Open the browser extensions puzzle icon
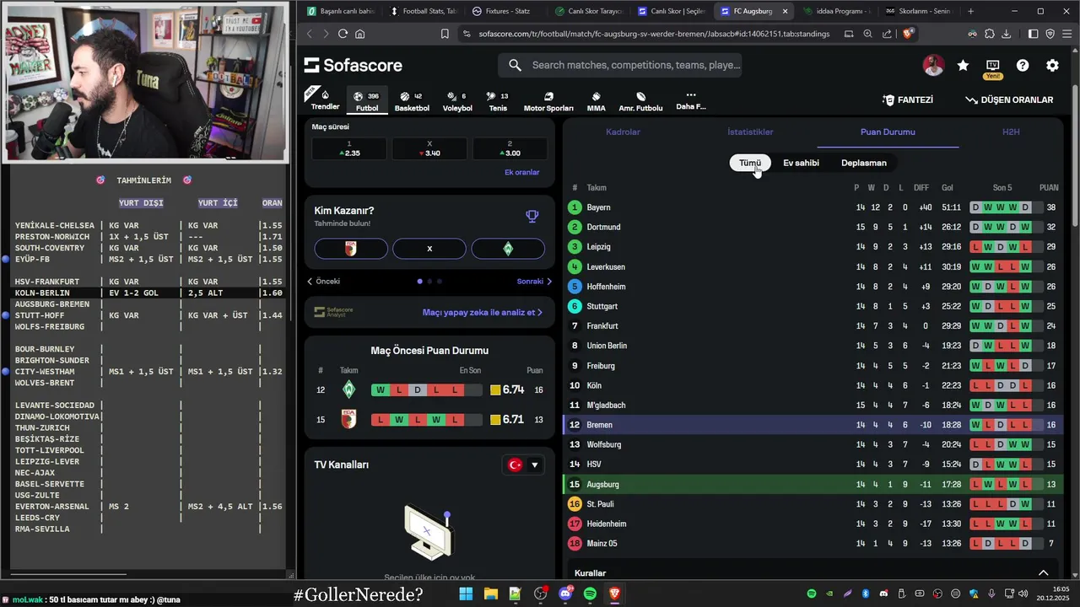Viewport: 1080px width, 607px height. pyautogui.click(x=989, y=34)
